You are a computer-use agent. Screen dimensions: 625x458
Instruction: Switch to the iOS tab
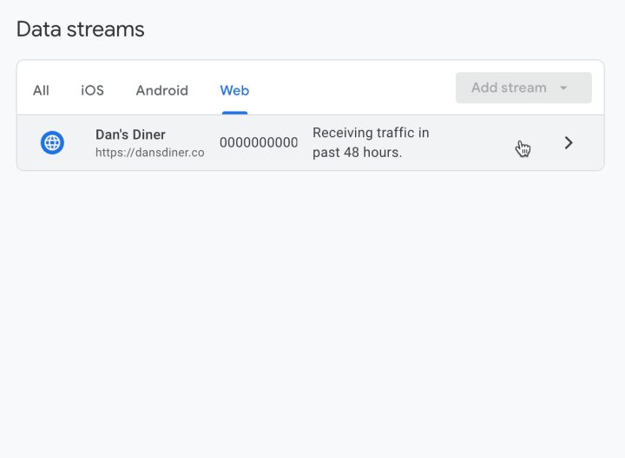[92, 90]
